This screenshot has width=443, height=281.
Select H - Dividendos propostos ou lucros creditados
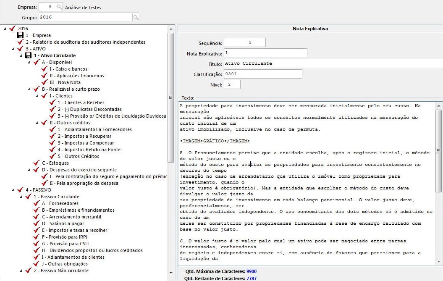pyautogui.click(x=92, y=250)
